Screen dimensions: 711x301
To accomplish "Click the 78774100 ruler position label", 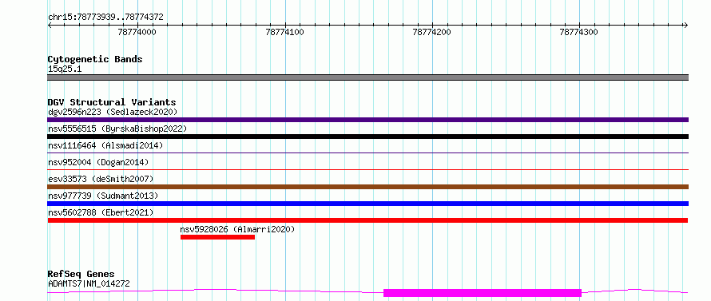I will [x=284, y=32].
